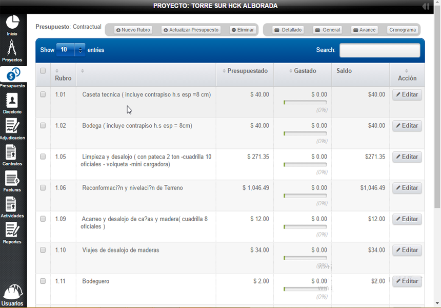Screen dimensions: 441x308
Task: Click the progress bar for rubro 1.05
Action: coord(305,165)
